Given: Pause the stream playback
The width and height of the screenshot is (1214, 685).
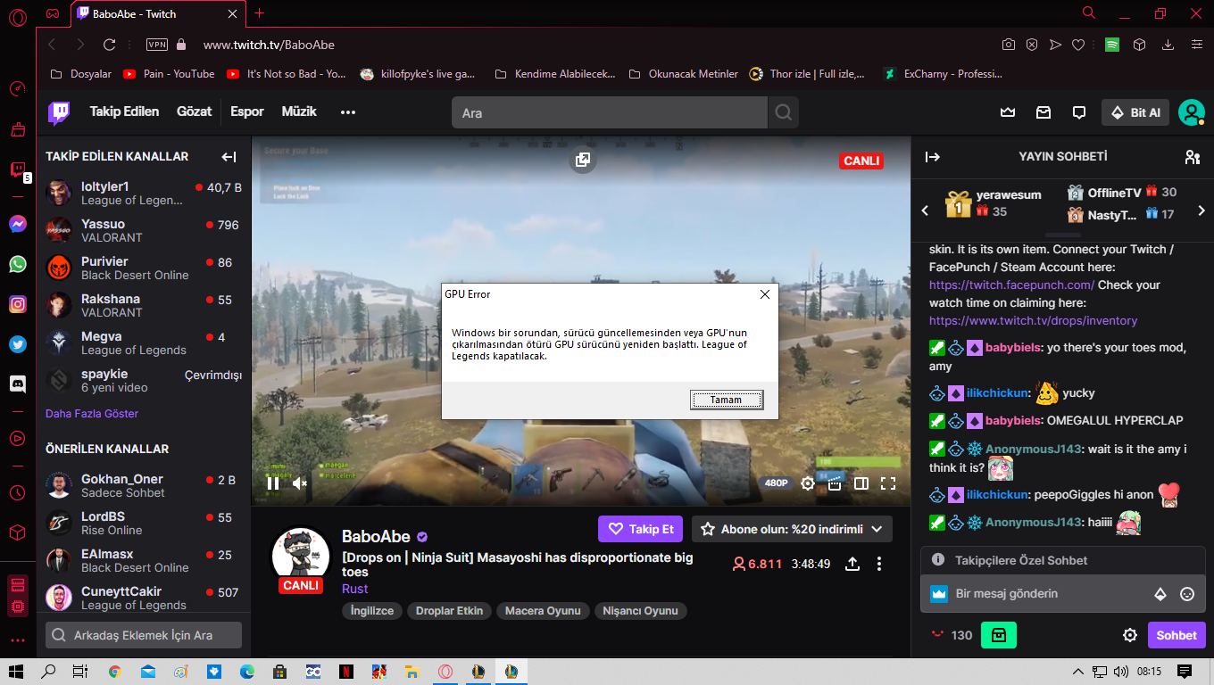Looking at the screenshot, I should click(272, 483).
